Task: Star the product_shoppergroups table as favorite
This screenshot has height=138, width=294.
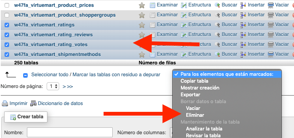Action: point(142,15)
